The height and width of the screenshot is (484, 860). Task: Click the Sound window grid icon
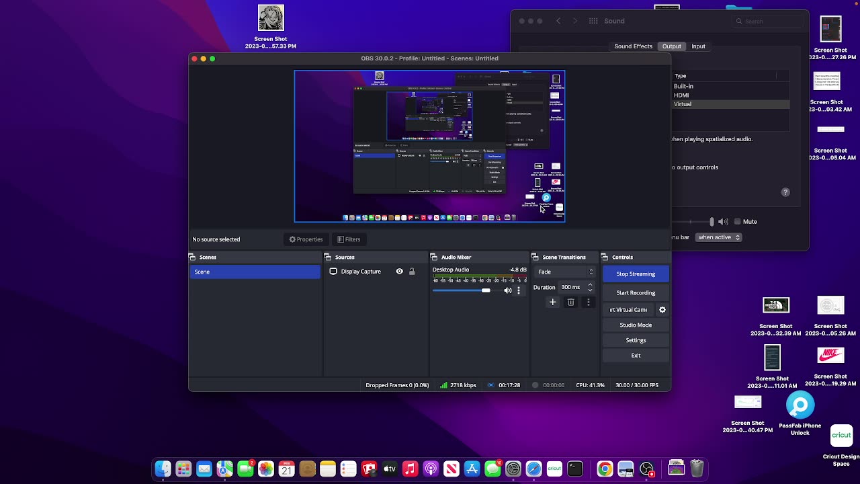[593, 21]
